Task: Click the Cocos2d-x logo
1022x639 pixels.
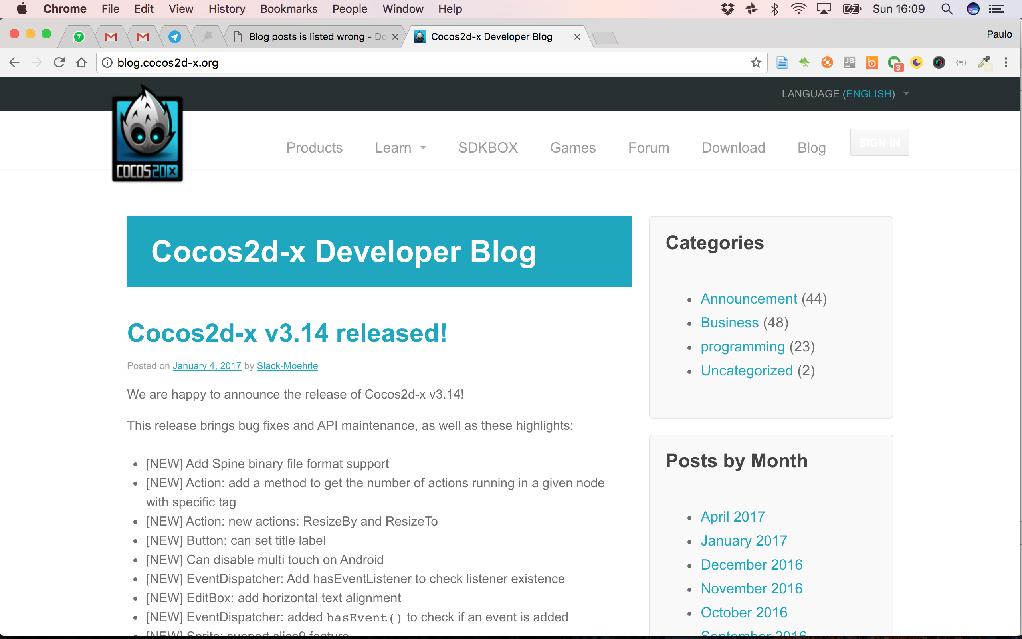Action: click(147, 133)
